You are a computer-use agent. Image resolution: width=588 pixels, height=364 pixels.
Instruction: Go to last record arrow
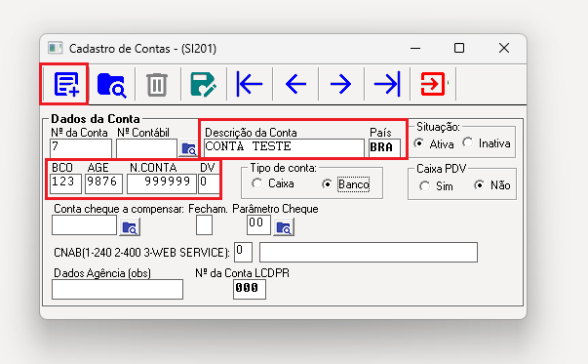(x=387, y=84)
